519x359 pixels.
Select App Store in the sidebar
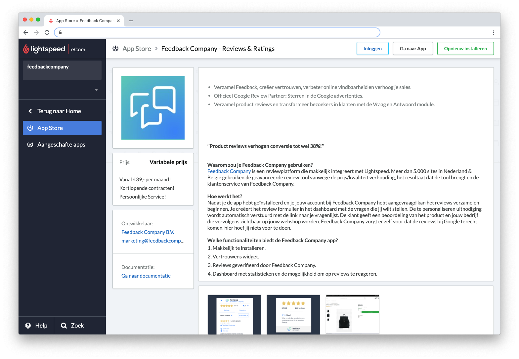62,128
